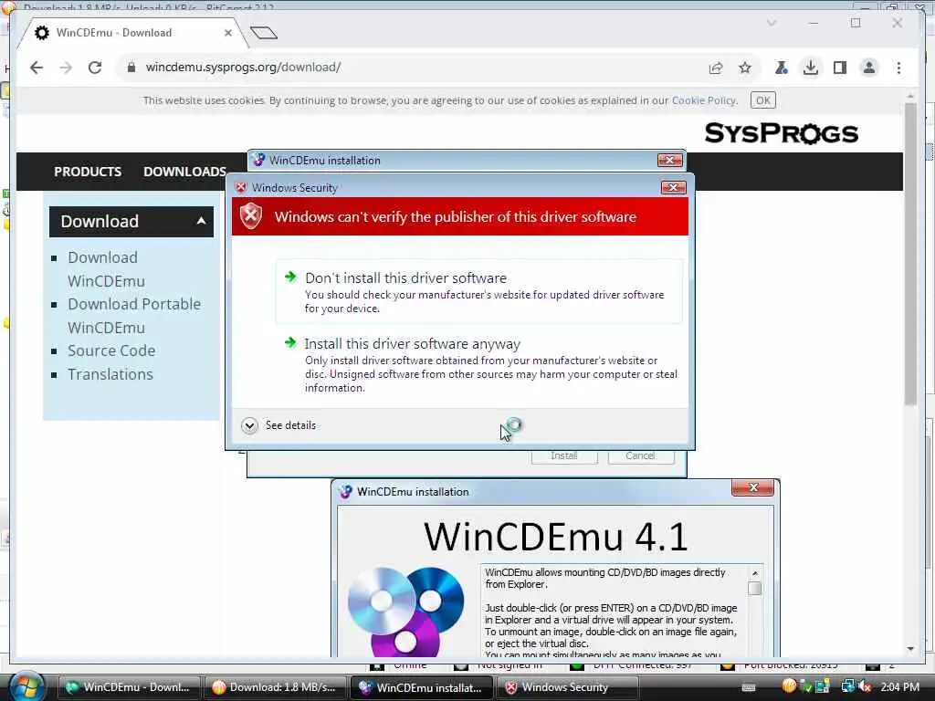Click the WinCDEmu discs logo image

tap(405, 611)
